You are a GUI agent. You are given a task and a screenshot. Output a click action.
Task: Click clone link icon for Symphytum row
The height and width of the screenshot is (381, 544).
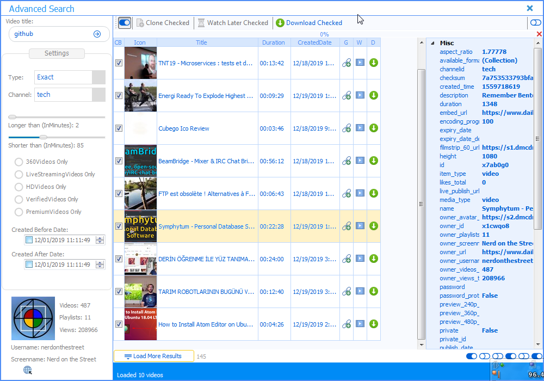point(346,226)
